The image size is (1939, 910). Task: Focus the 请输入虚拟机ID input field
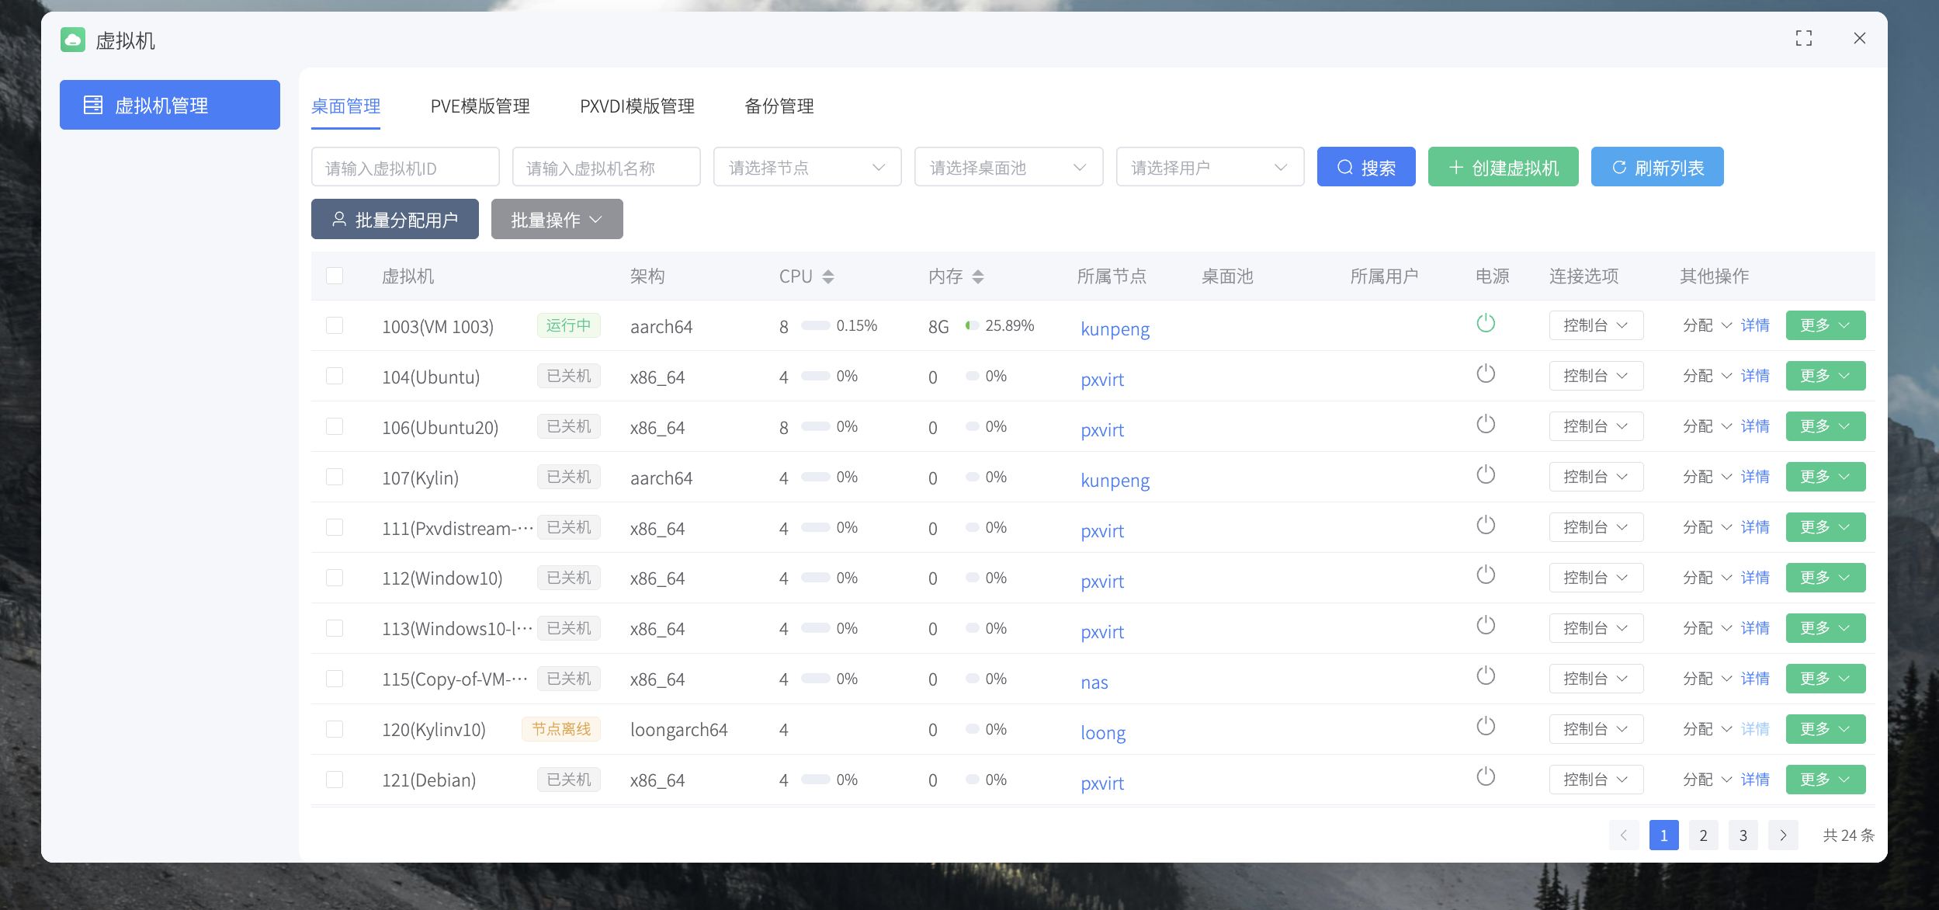405,167
